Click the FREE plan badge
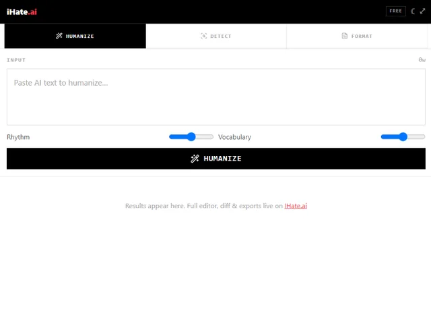431x332 pixels. [x=395, y=11]
